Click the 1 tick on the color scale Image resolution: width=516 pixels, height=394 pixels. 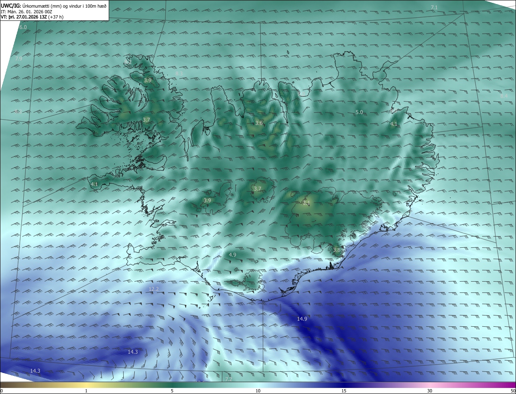pyautogui.click(x=86, y=391)
